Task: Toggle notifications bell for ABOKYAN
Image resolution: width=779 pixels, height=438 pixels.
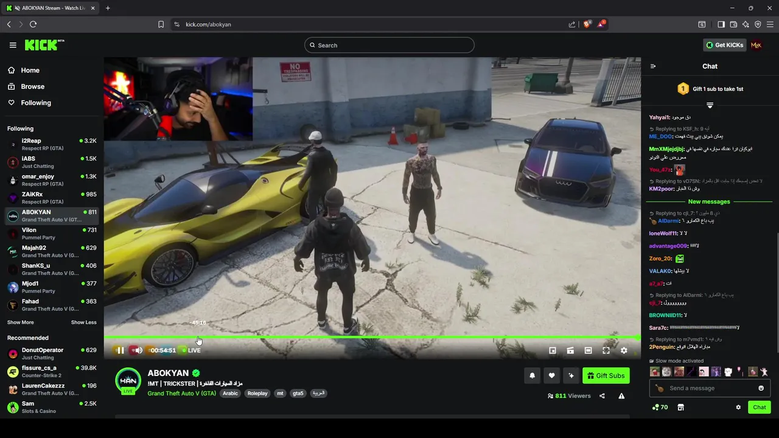Action: tap(532, 376)
